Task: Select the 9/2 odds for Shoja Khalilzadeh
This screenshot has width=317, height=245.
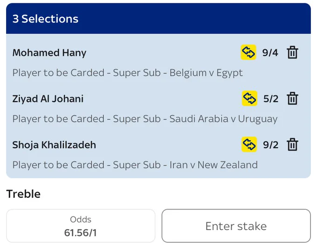Action: pos(271,145)
